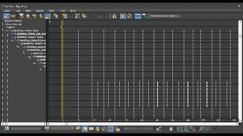Viewport: 243px width, 136px height.
Task: Click the key time entry field
Action: [x=131, y=128]
